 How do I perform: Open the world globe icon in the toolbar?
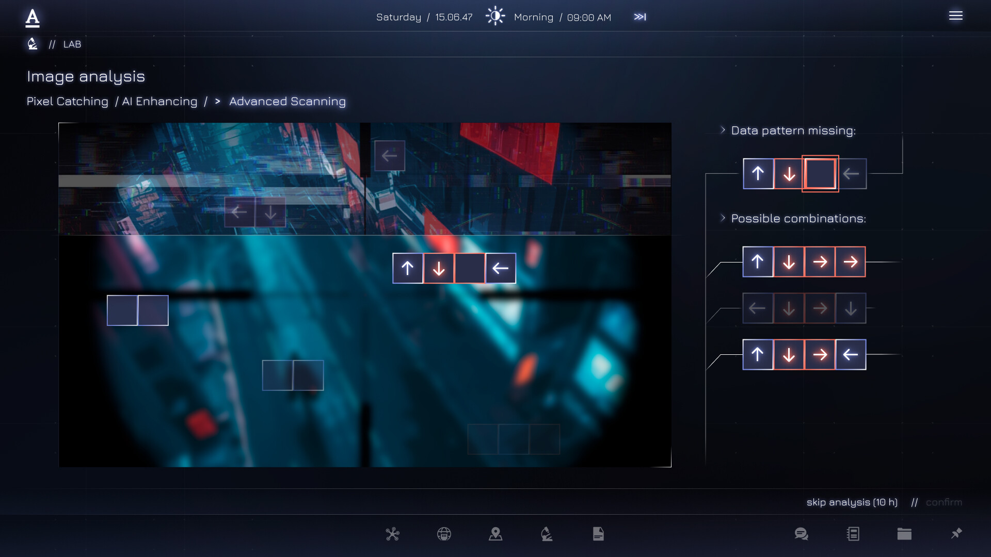(443, 534)
